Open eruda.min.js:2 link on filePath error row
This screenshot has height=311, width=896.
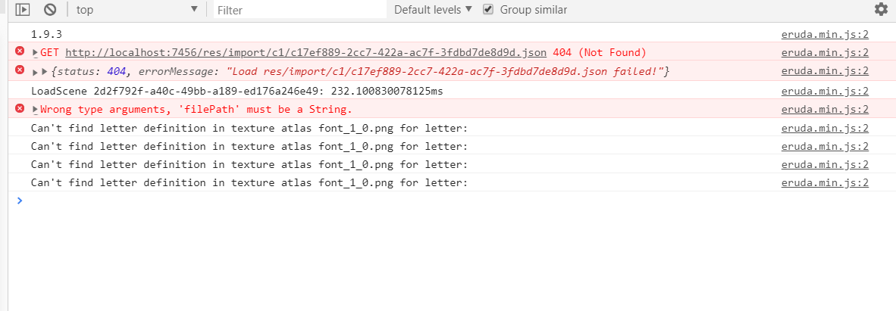tap(825, 109)
